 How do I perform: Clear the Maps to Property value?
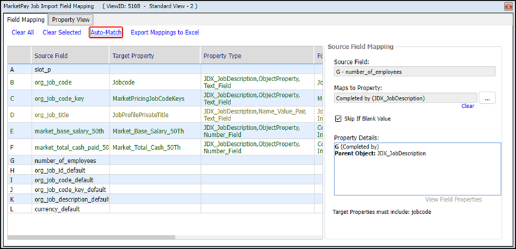(468, 106)
